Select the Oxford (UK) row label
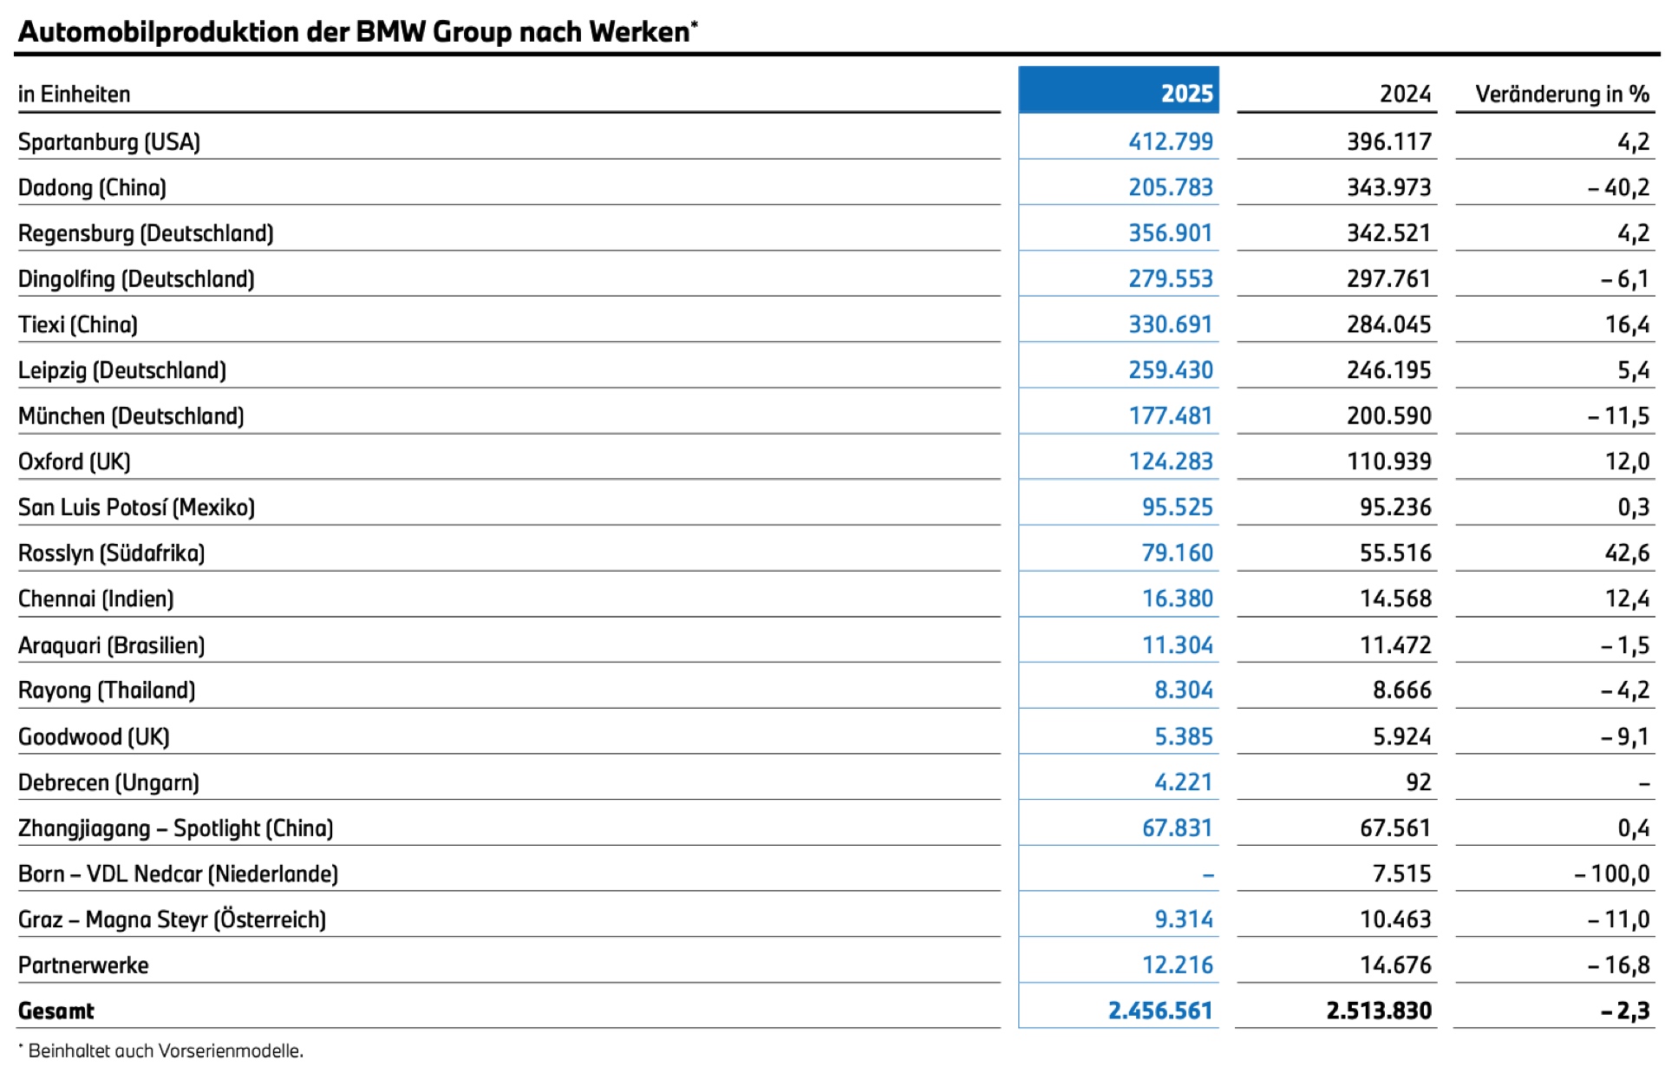The image size is (1665, 1073). pyautogui.click(x=75, y=461)
